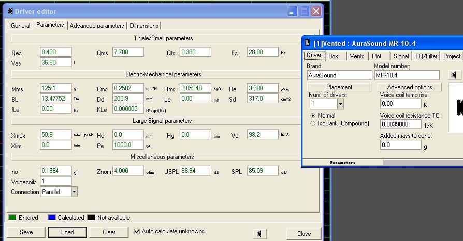Image resolution: width=463 pixels, height=241 pixels.
Task: Click Cms value field 0.2582
Action: click(x=128, y=88)
